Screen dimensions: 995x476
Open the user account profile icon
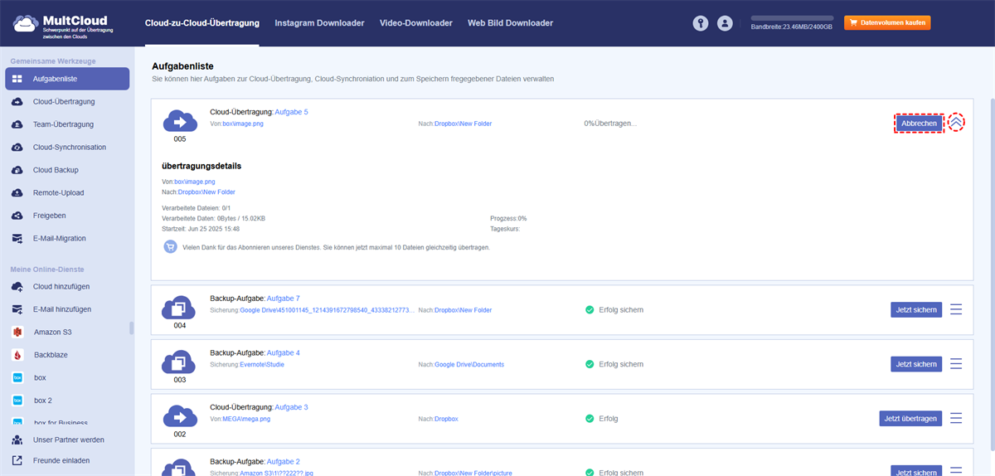(725, 23)
